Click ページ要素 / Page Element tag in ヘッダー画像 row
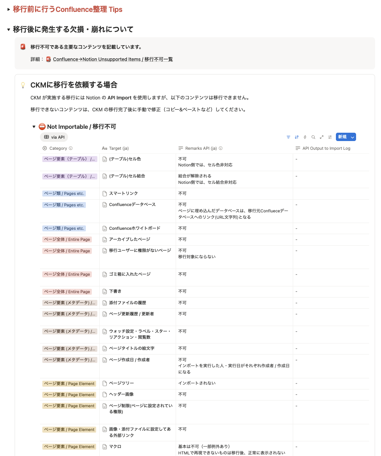This screenshot has width=381, height=456. tap(69, 395)
